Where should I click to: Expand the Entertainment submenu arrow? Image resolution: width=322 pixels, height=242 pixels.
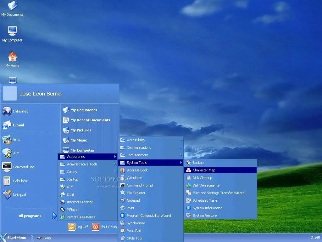click(x=181, y=155)
